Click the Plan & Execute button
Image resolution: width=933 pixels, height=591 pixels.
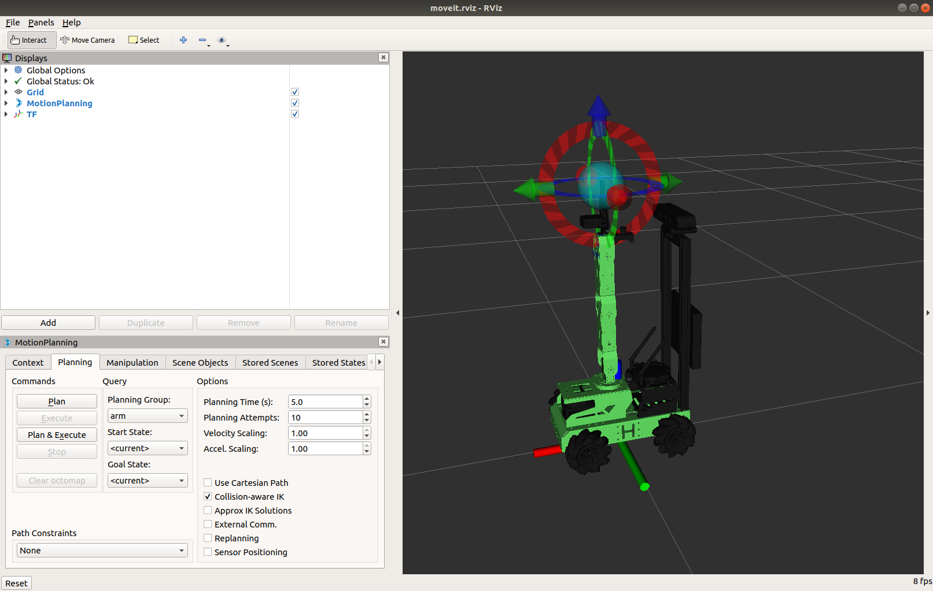coord(56,434)
